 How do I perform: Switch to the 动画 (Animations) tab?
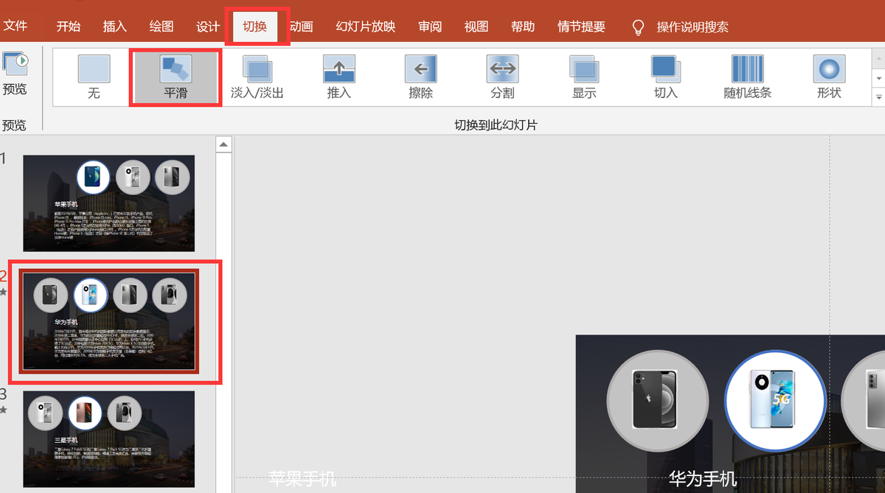[301, 27]
